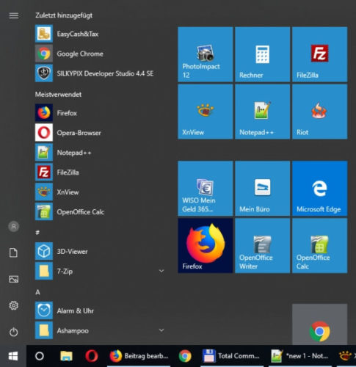Click the PhotoImpact 12 tile
This screenshot has height=367, width=356.
click(x=206, y=54)
